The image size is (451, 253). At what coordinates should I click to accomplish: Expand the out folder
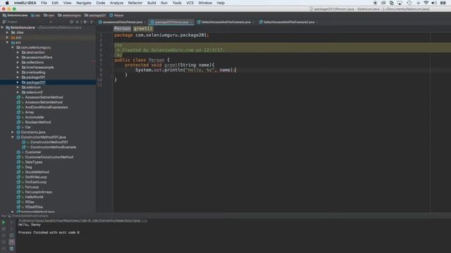pyautogui.click(x=8, y=37)
